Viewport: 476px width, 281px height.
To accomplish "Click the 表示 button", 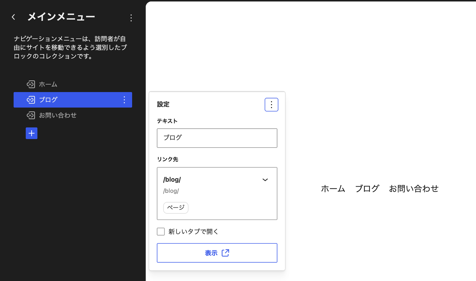I will click(x=217, y=253).
